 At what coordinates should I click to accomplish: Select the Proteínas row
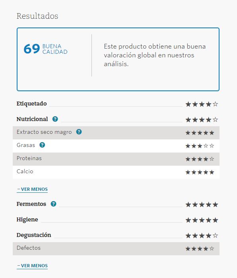point(116,159)
